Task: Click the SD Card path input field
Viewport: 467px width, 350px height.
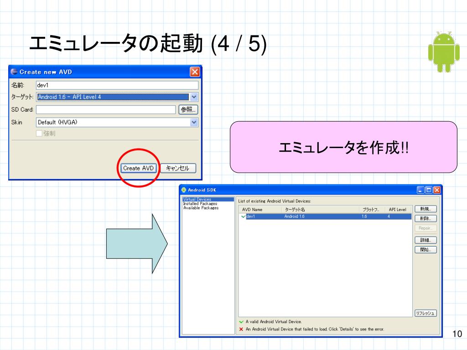Action: point(106,109)
